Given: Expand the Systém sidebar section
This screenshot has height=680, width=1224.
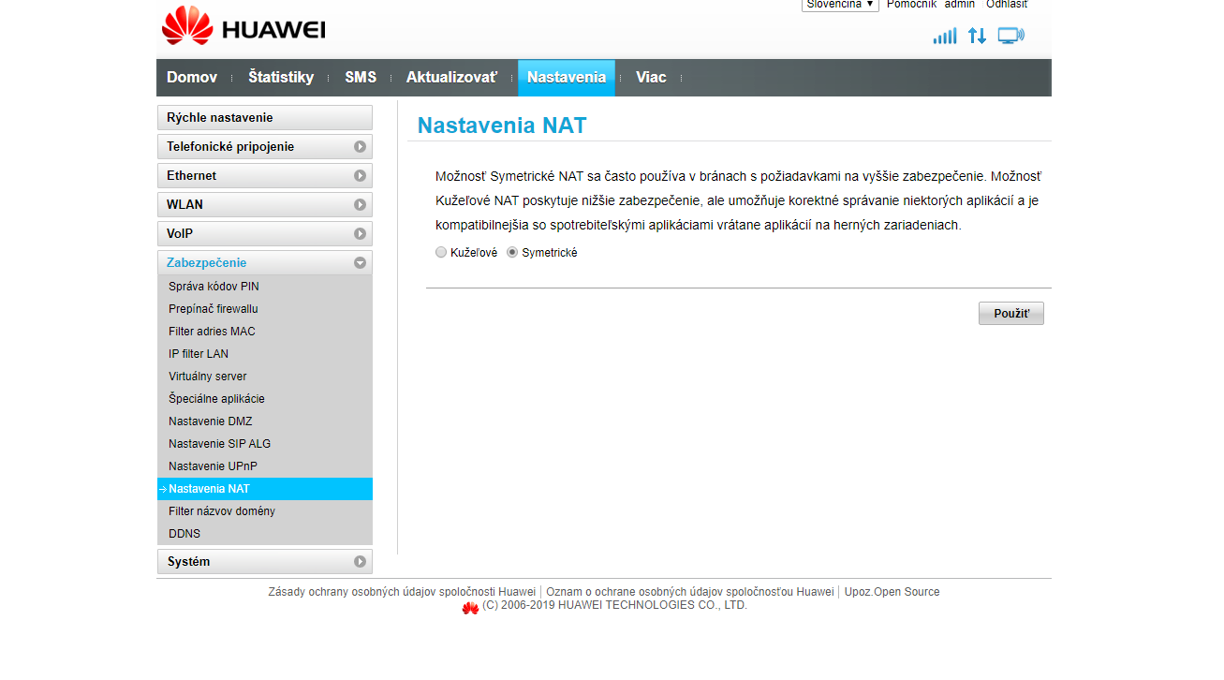Looking at the screenshot, I should 264,562.
